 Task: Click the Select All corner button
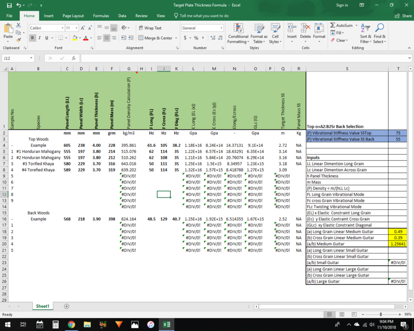pos(5,69)
